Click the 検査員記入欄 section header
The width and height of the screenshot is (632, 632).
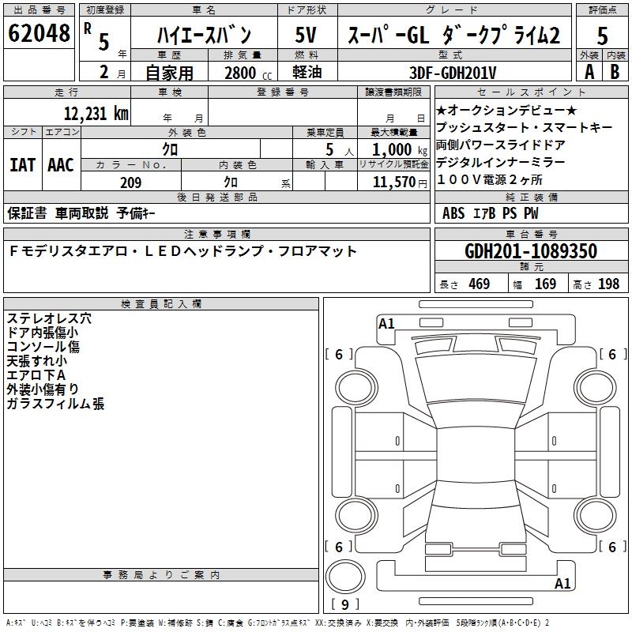pos(161,304)
